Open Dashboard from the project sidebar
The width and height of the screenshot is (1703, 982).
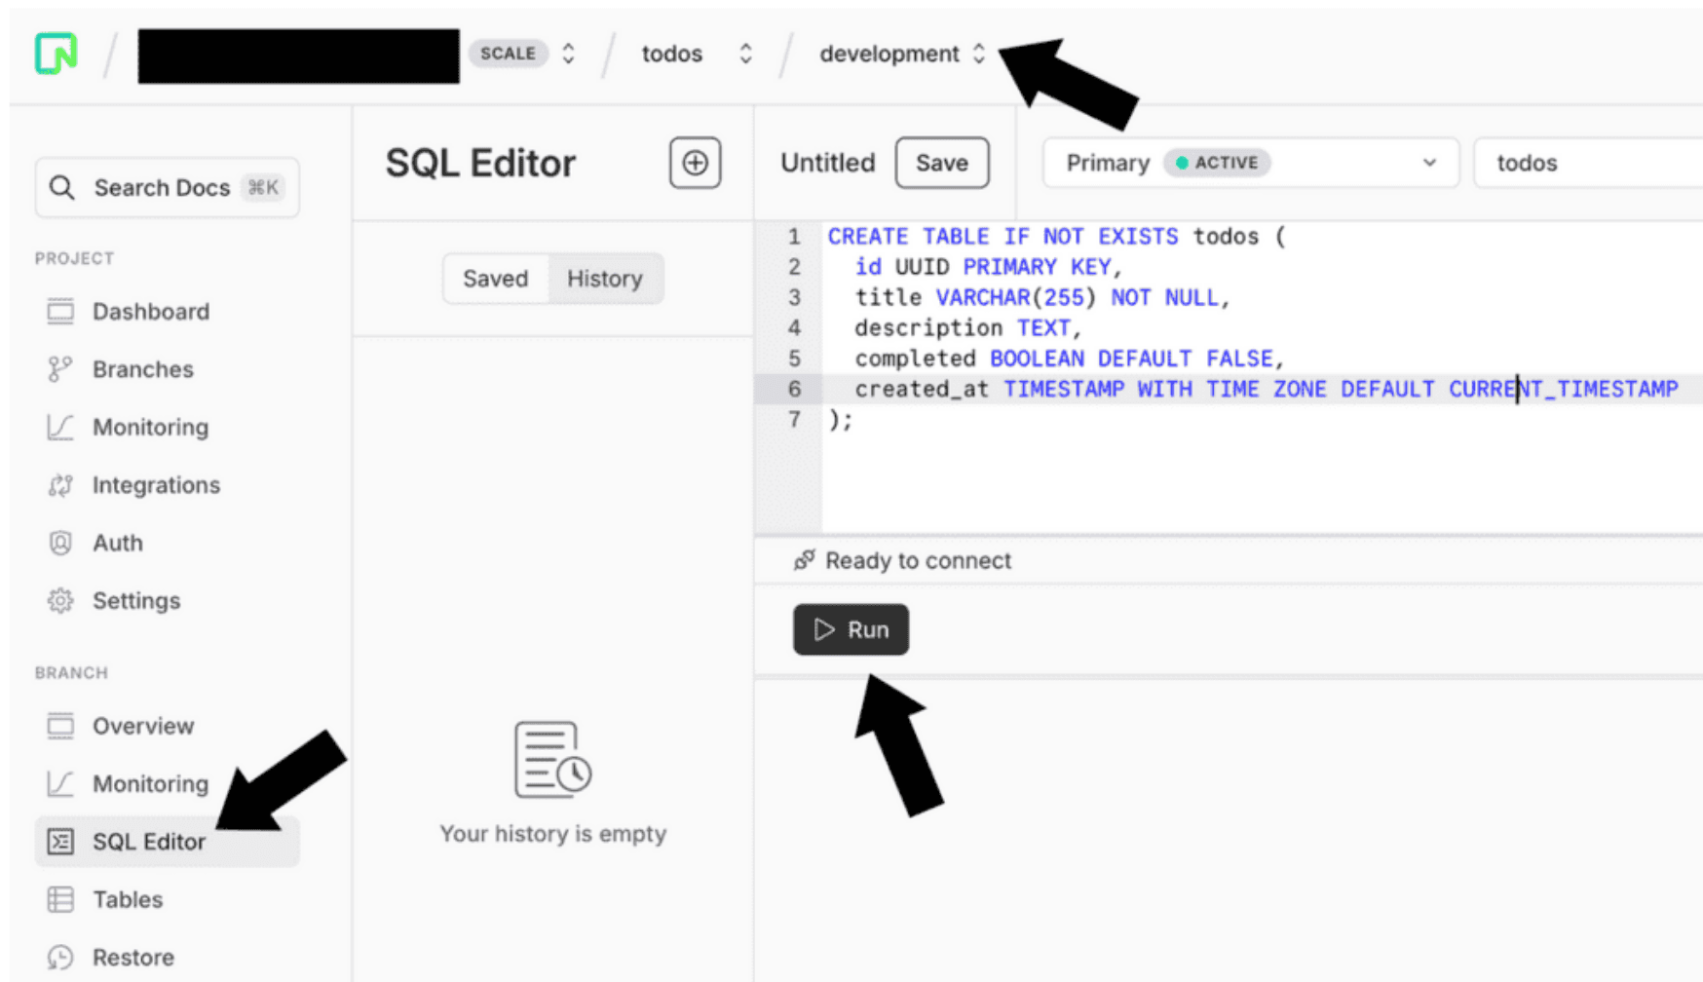(150, 312)
